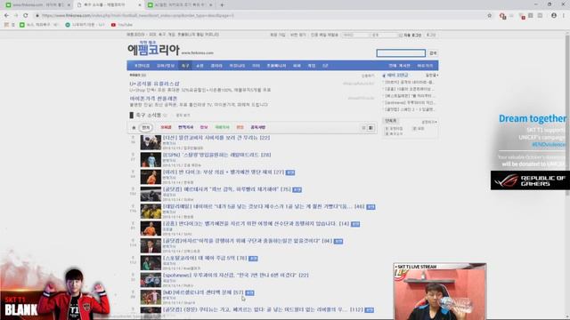Close the active 축구 소식통 browser tab
The height and width of the screenshot is (320, 570).
tap(140, 5)
